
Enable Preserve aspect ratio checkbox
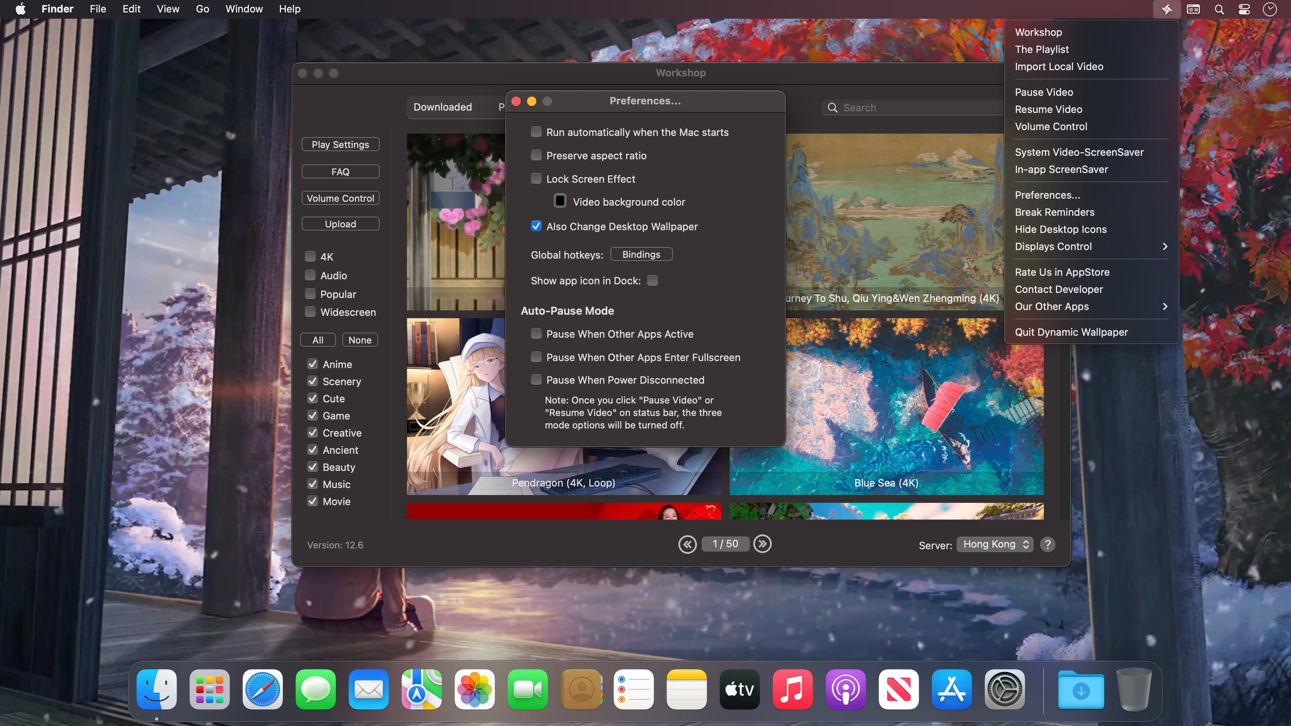[536, 155]
